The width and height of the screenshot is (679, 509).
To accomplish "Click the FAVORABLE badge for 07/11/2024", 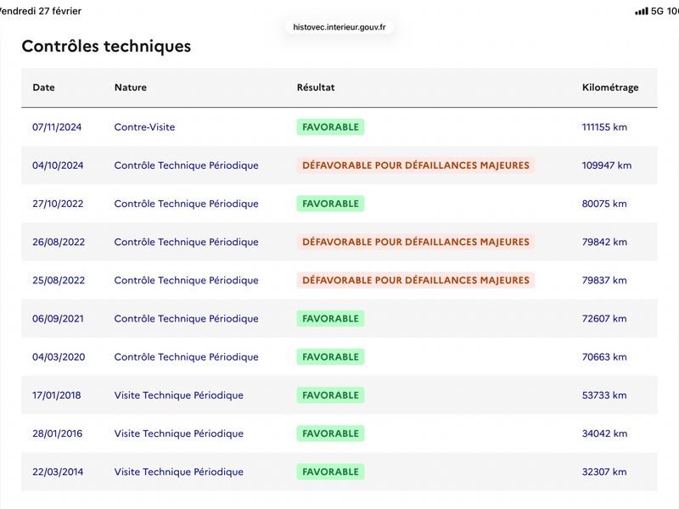I will click(x=330, y=127).
